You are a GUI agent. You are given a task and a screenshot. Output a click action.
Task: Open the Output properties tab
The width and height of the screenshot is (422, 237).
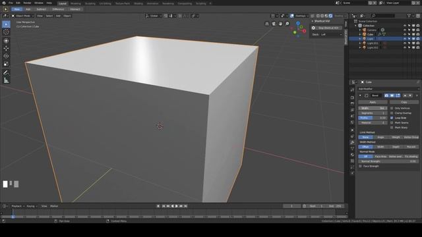point(352,103)
